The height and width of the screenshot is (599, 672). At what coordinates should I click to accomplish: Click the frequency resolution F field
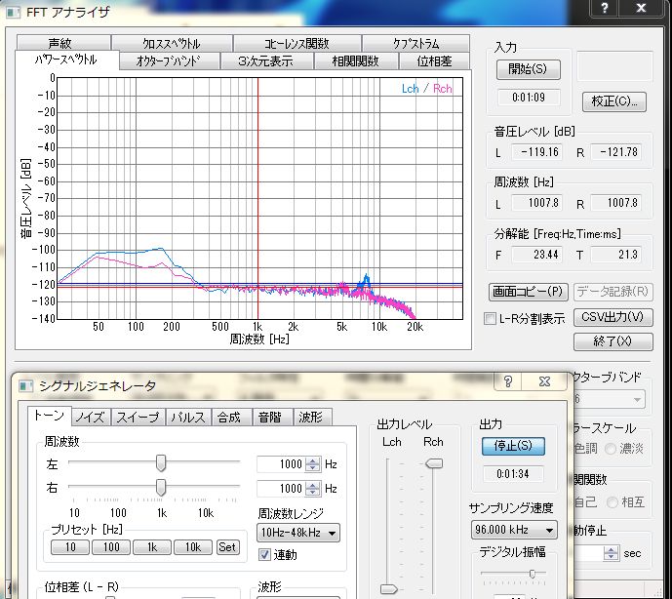click(x=537, y=255)
